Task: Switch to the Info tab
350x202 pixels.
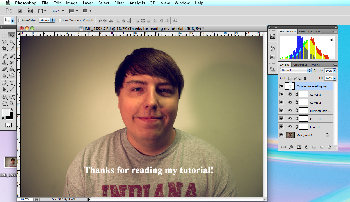Action: point(318,32)
